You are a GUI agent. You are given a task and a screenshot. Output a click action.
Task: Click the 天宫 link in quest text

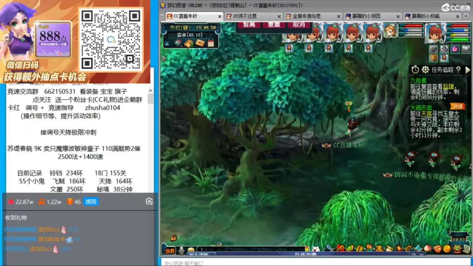point(426,114)
